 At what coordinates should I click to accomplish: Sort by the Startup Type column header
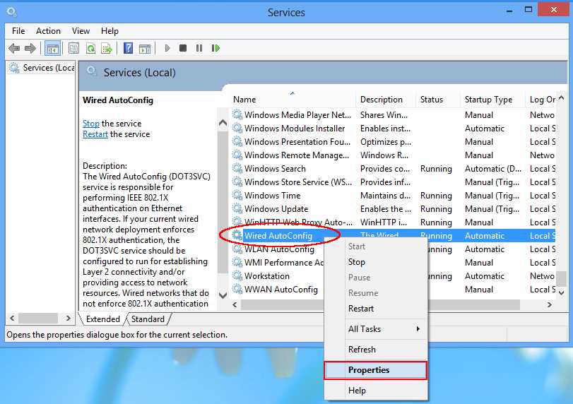pyautogui.click(x=492, y=100)
